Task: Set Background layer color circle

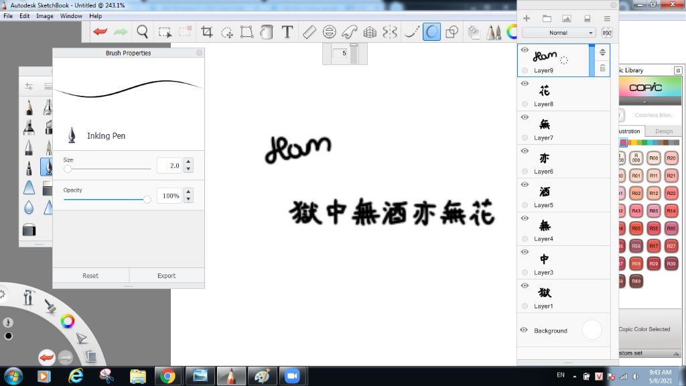Action: pyautogui.click(x=592, y=330)
